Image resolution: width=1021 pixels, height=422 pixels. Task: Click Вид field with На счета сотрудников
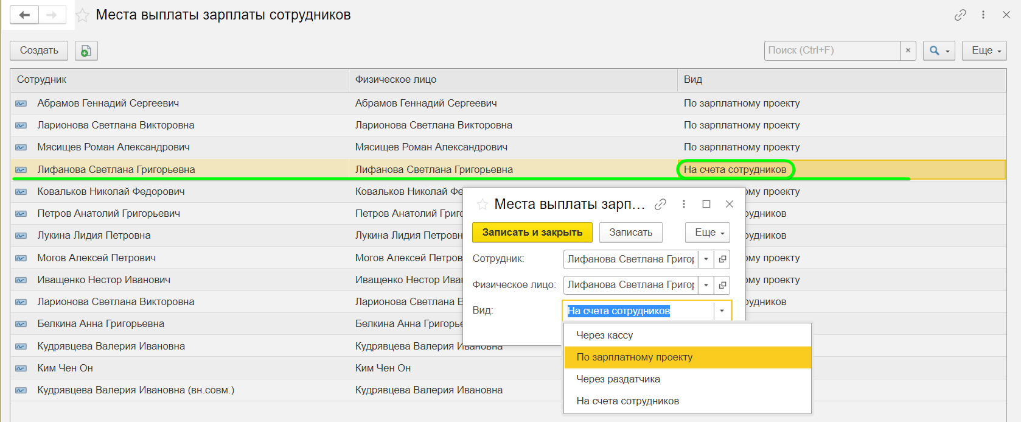tap(638, 311)
